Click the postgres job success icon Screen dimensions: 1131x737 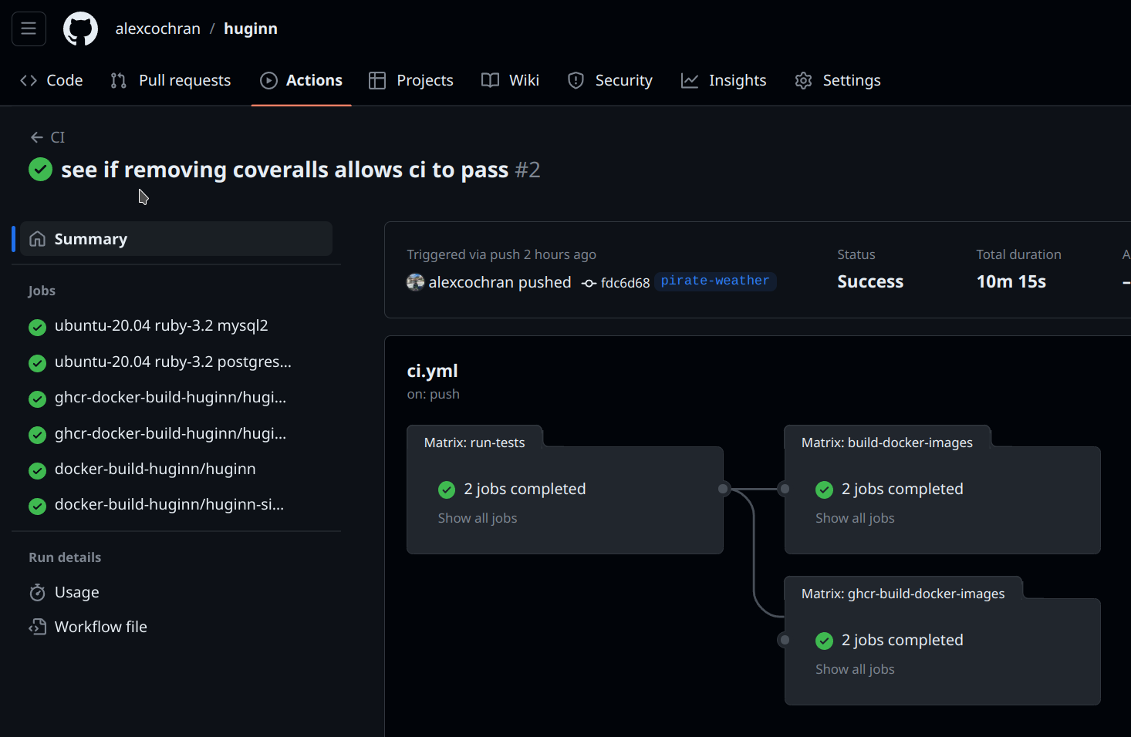coord(37,362)
